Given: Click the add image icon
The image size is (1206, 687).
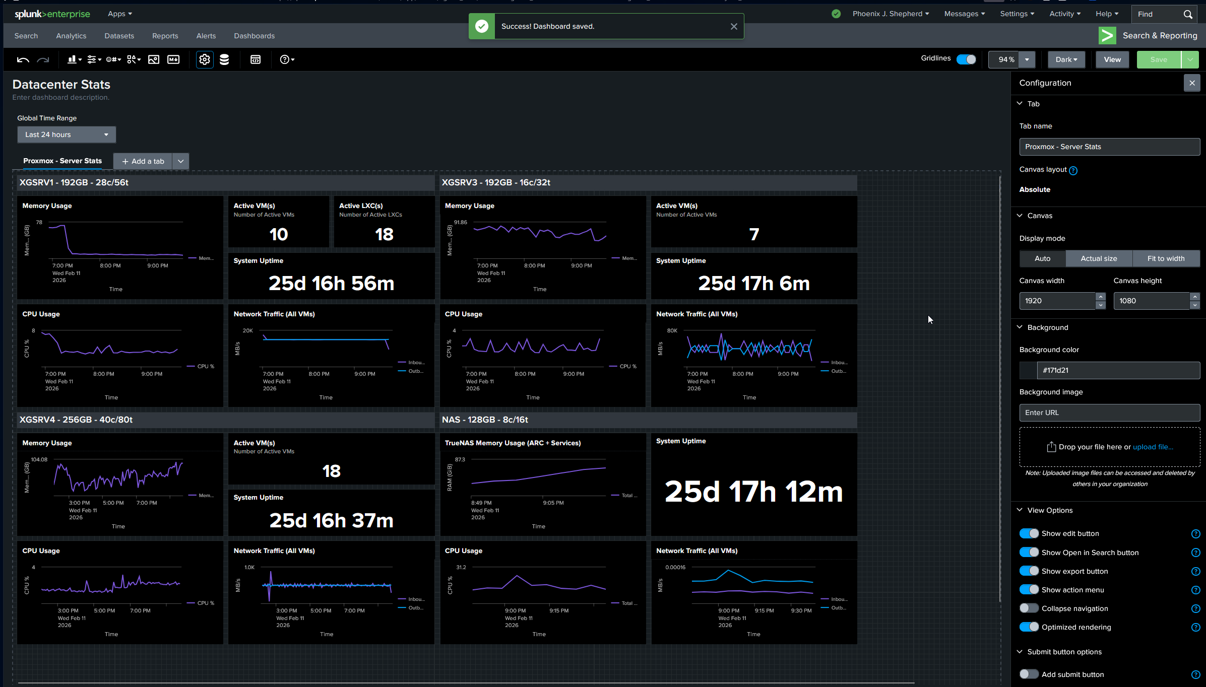Looking at the screenshot, I should 154,59.
